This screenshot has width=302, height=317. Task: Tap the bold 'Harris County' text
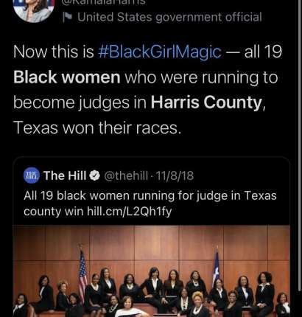(x=206, y=102)
